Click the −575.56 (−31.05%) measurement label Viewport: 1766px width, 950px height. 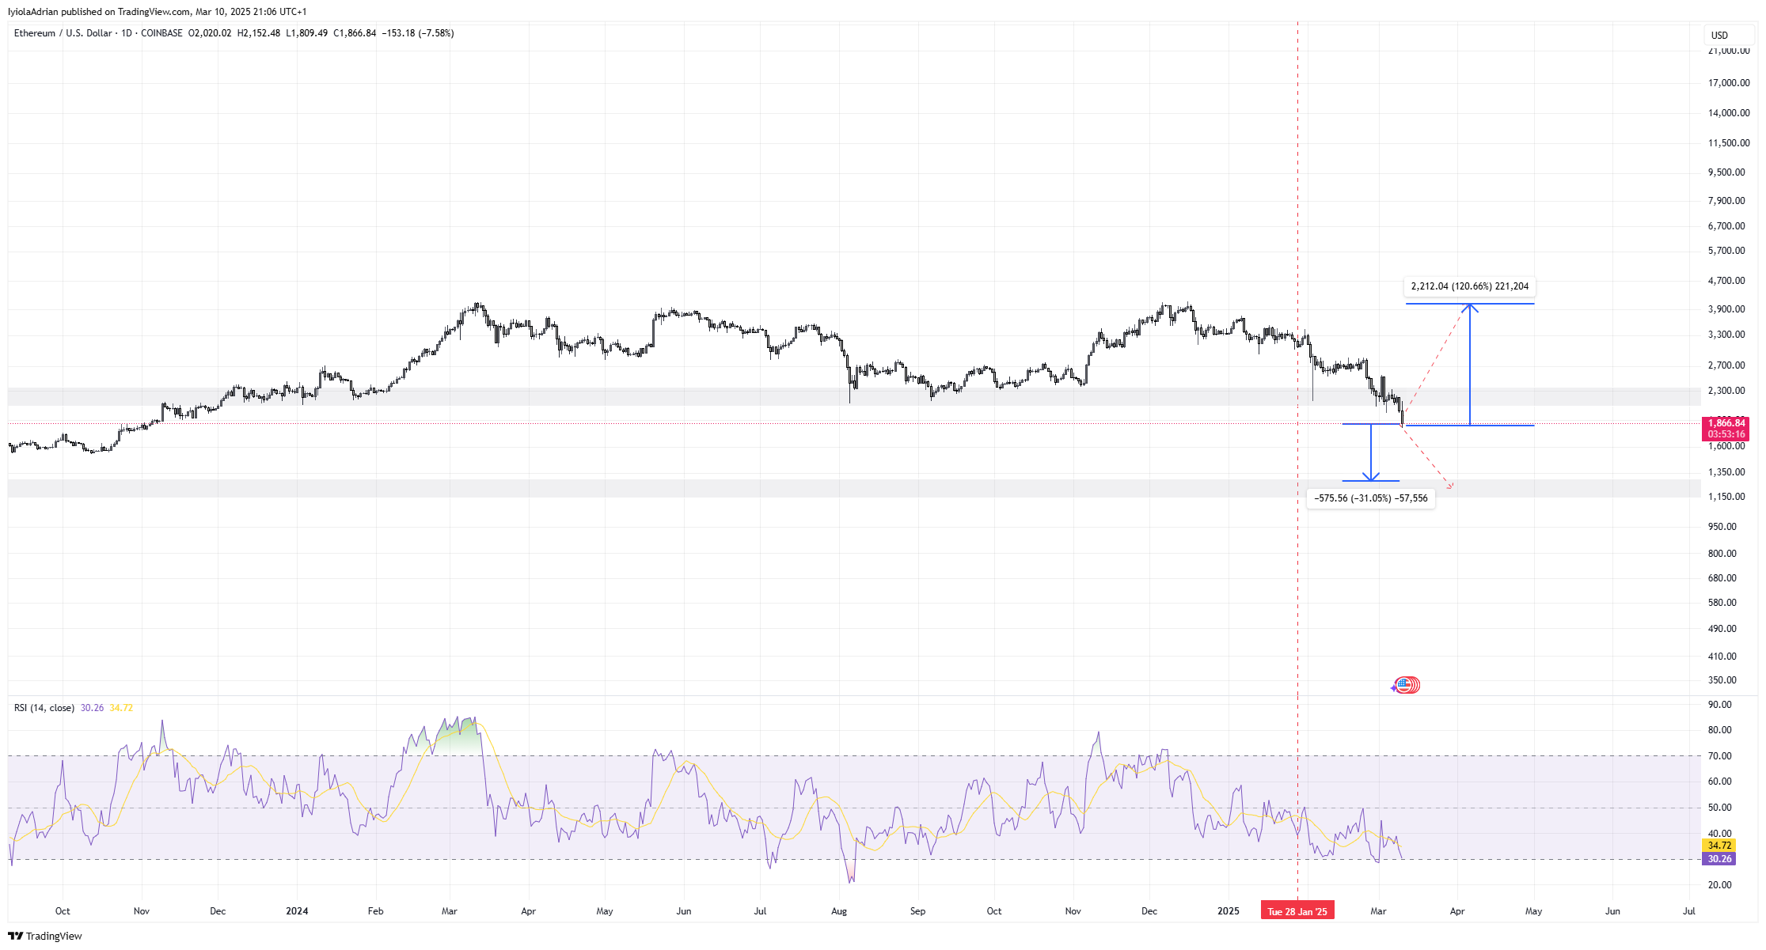(1371, 498)
